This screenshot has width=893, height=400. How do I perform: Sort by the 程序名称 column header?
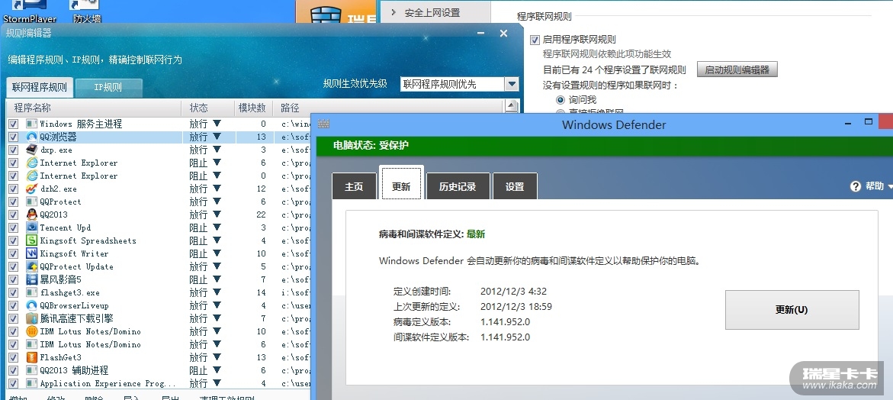click(x=94, y=108)
